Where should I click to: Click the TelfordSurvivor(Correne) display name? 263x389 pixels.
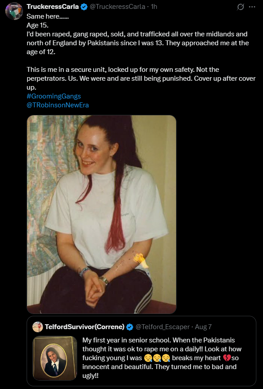coord(85,327)
